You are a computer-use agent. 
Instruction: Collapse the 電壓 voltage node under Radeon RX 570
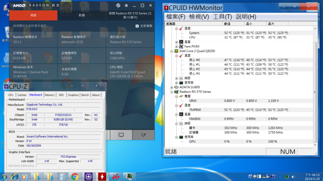click(177, 97)
